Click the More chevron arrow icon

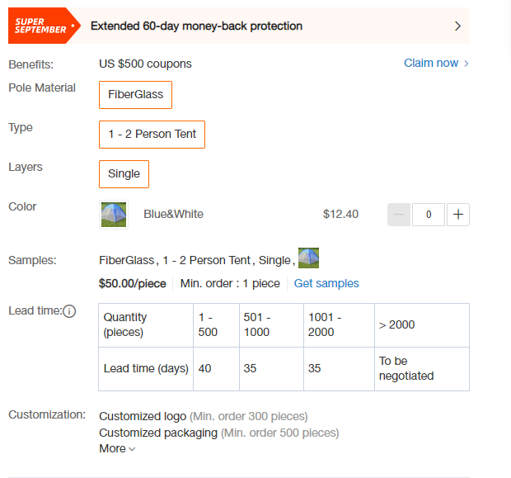[x=132, y=449]
